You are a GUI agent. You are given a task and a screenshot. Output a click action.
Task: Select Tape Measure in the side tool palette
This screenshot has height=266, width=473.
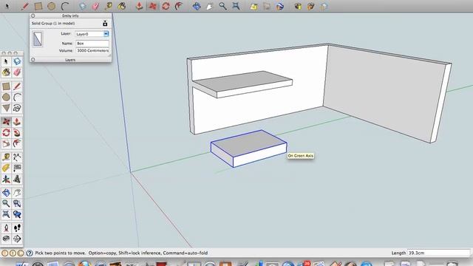[x=6, y=157]
